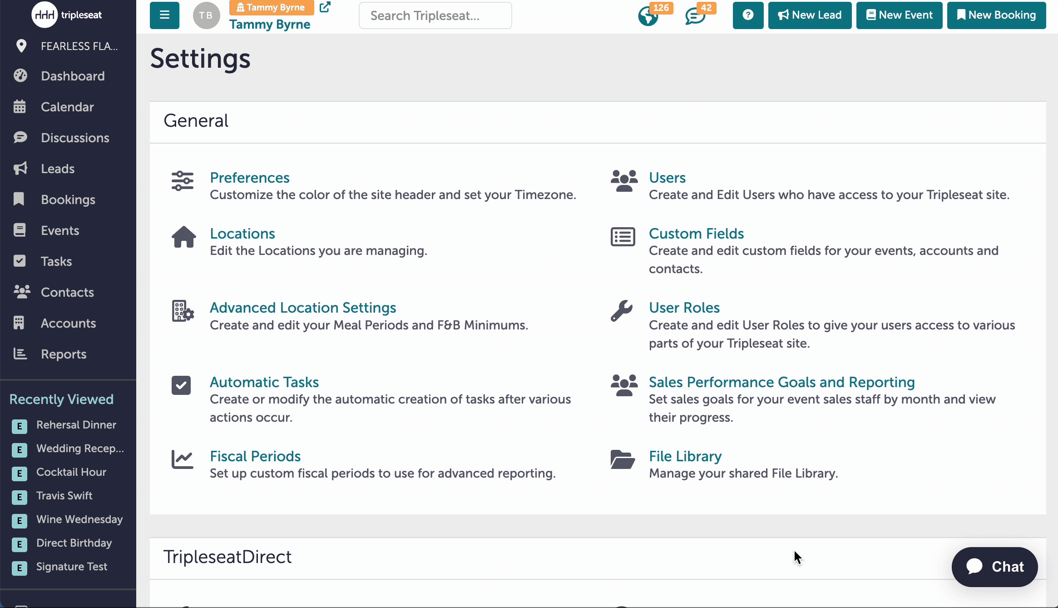Click the Tammy Byrne name link
The height and width of the screenshot is (608, 1058).
pos(270,24)
